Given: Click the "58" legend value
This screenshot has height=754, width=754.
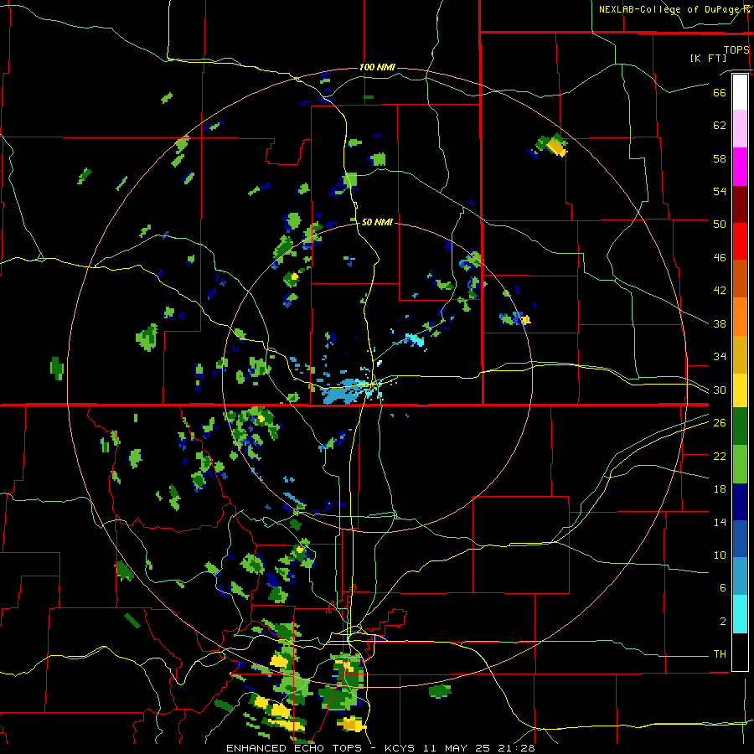Looking at the screenshot, I should (x=720, y=158).
